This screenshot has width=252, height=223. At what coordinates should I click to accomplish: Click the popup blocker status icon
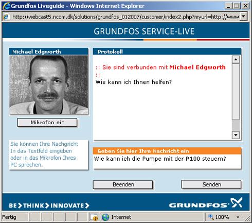pos(94,217)
